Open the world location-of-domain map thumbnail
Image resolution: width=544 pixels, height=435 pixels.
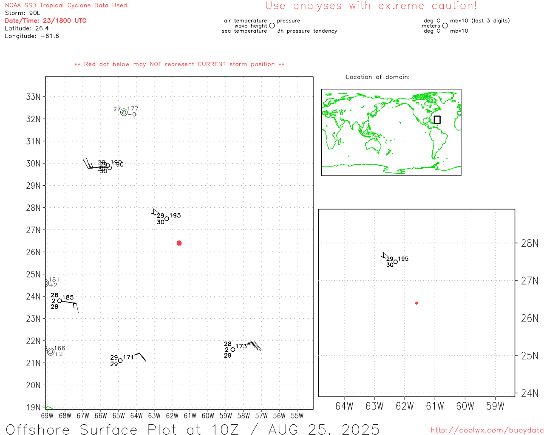[x=391, y=132]
